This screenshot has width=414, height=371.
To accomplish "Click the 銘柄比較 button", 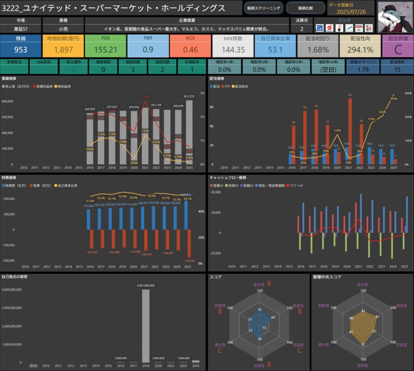I will [306, 8].
